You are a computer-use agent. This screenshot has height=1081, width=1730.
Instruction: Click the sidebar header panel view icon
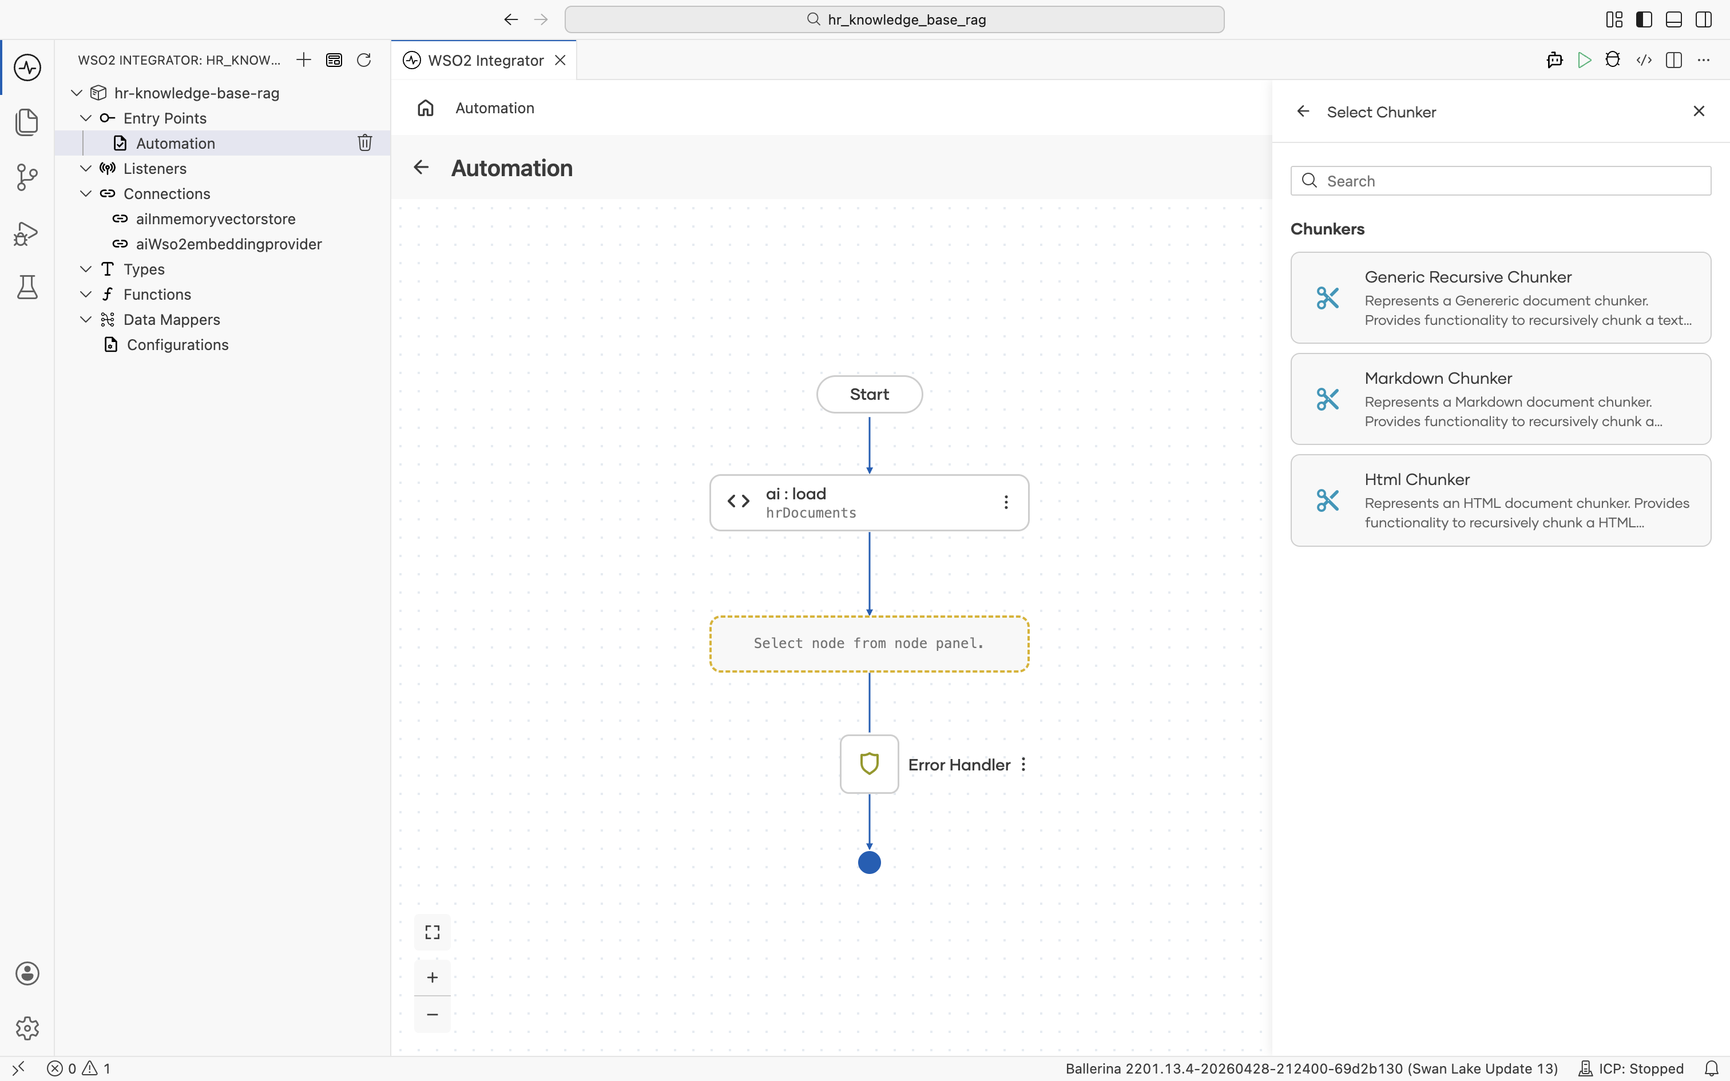point(334,60)
